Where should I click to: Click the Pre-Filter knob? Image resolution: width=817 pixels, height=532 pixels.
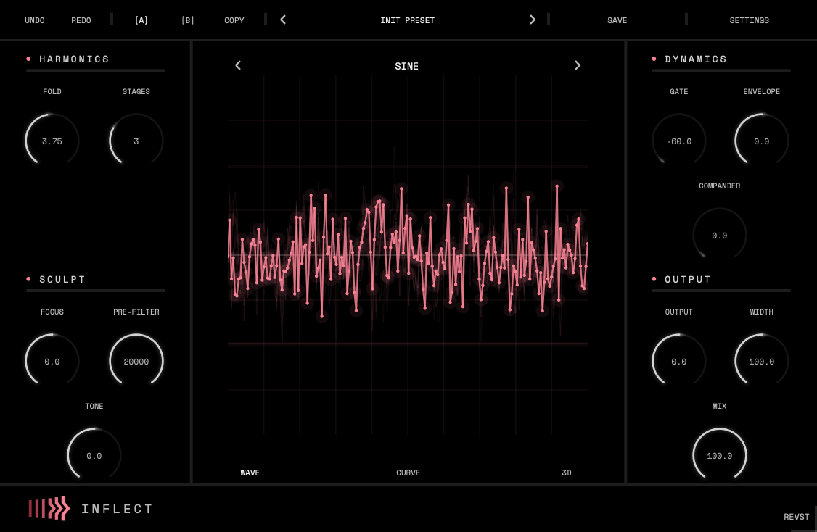tap(136, 361)
